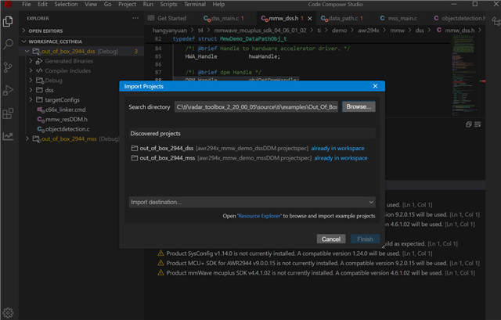Click the collapse-all icon in bottom panel

[468, 124]
